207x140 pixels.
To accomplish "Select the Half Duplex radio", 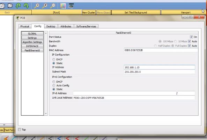I will pos(155,46).
